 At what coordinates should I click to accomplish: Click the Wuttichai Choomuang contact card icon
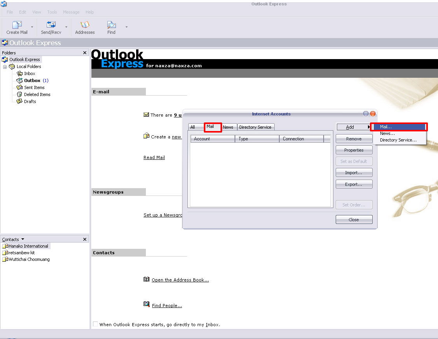pos(5,259)
